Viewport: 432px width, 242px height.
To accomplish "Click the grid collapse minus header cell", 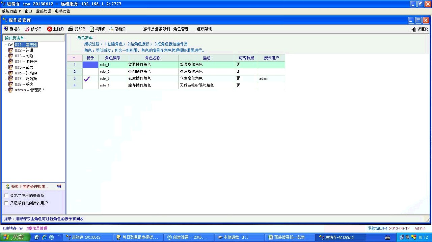I will pyautogui.click(x=74, y=58).
